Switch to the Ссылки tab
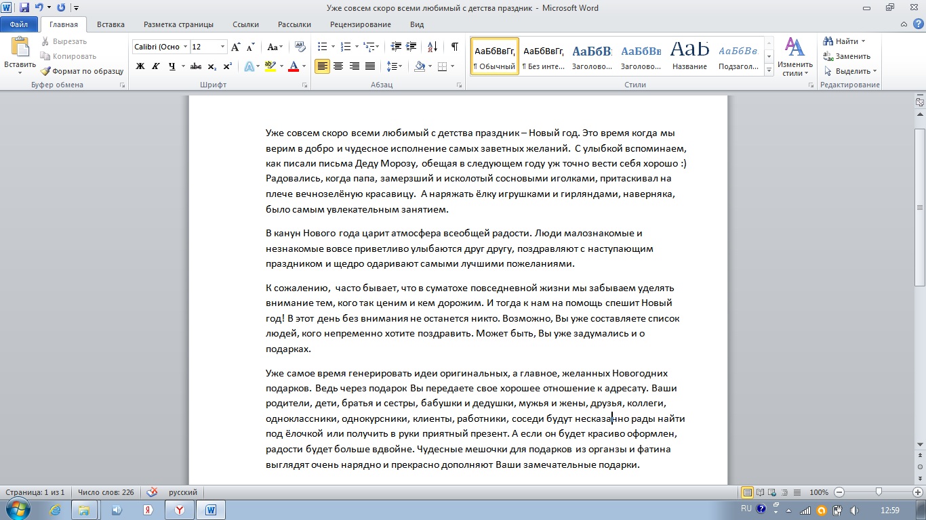This screenshot has height=520, width=926. pyautogui.click(x=245, y=24)
